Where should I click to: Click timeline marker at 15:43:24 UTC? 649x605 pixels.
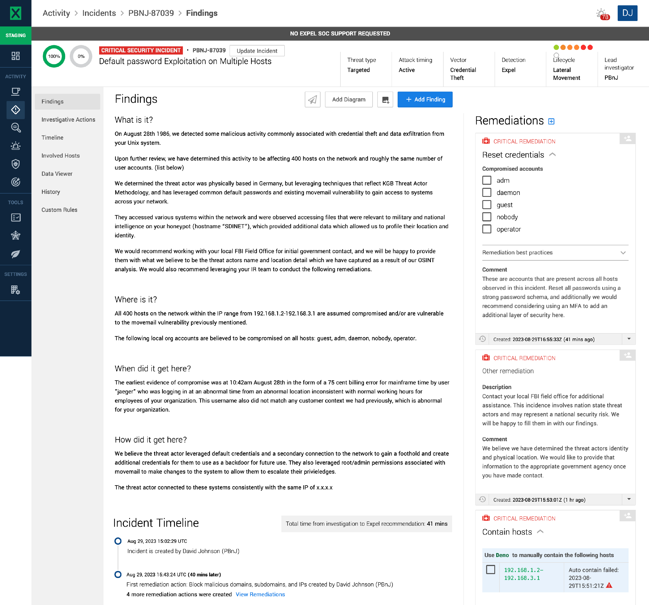coord(118,574)
